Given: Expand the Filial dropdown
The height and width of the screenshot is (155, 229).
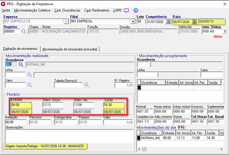Looking at the screenshot, I should point(133,22).
